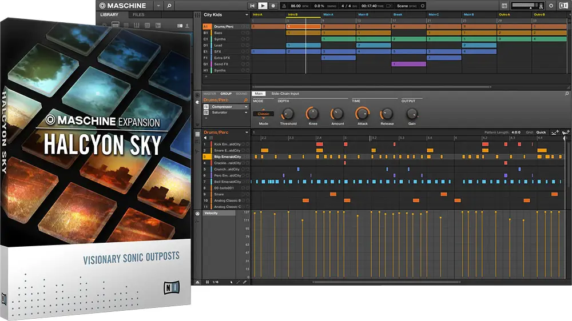Click the magnifier icon in the header
This screenshot has height=321, width=572.
[169, 6]
